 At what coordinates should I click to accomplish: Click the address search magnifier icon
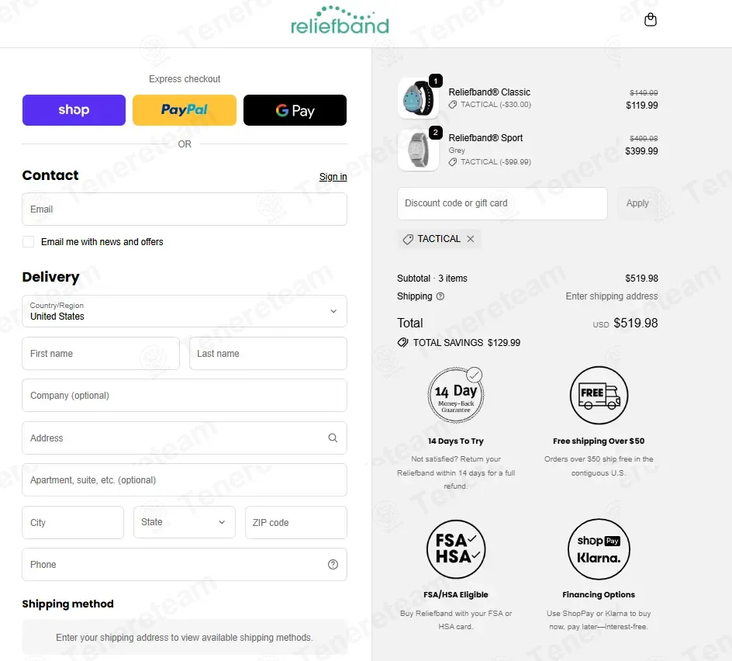point(333,438)
